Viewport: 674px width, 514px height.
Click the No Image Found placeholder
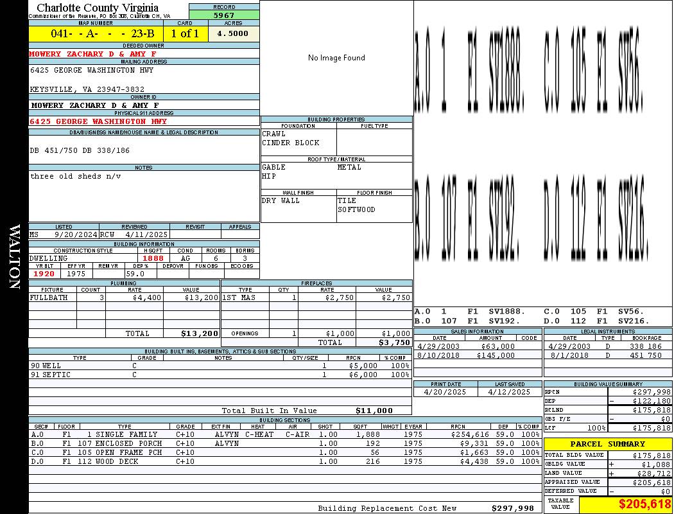pos(336,58)
